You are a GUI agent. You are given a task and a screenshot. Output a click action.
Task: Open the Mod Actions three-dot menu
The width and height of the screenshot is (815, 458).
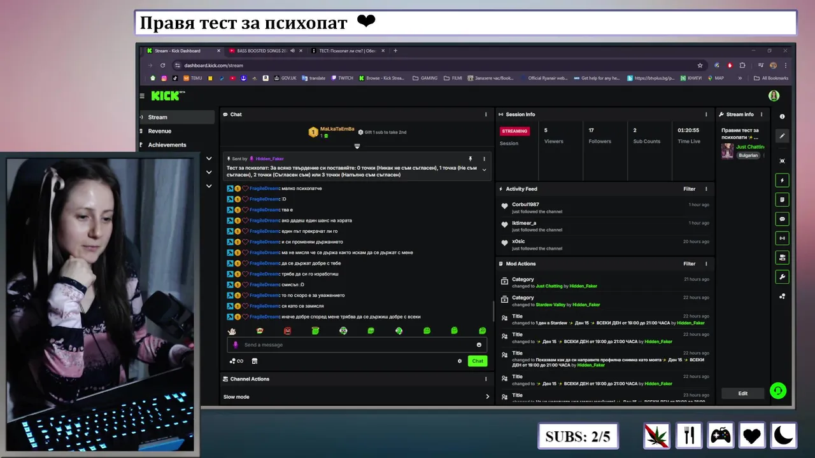[706, 263]
